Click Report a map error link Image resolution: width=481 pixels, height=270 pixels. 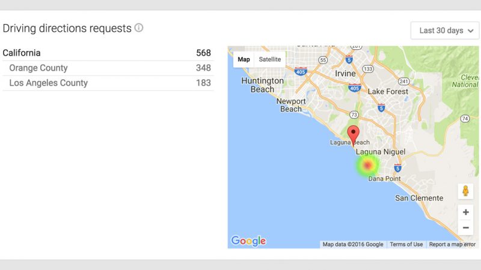[452, 244]
